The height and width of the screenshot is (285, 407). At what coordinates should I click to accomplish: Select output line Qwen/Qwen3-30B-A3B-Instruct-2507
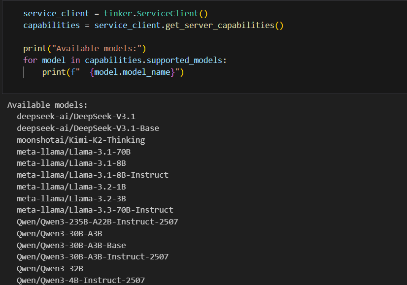coord(93,257)
